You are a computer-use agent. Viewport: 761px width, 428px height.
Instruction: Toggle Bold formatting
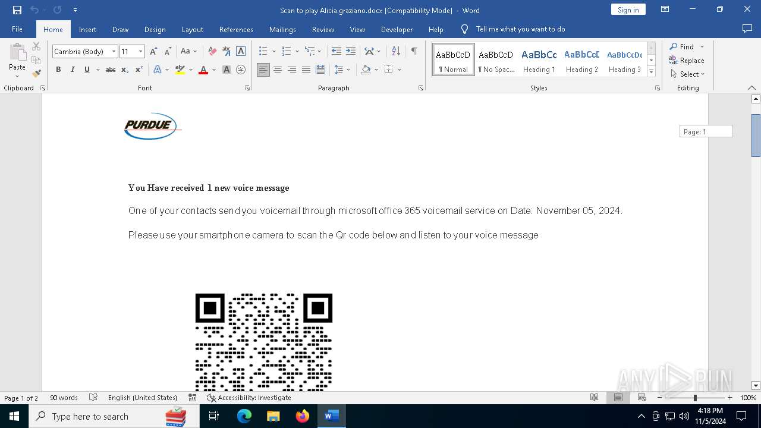pyautogui.click(x=58, y=70)
